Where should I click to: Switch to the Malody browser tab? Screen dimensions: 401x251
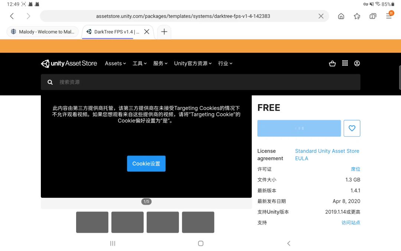click(43, 32)
